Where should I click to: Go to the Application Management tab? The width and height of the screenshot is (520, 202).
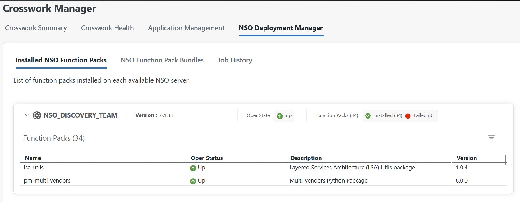point(186,28)
